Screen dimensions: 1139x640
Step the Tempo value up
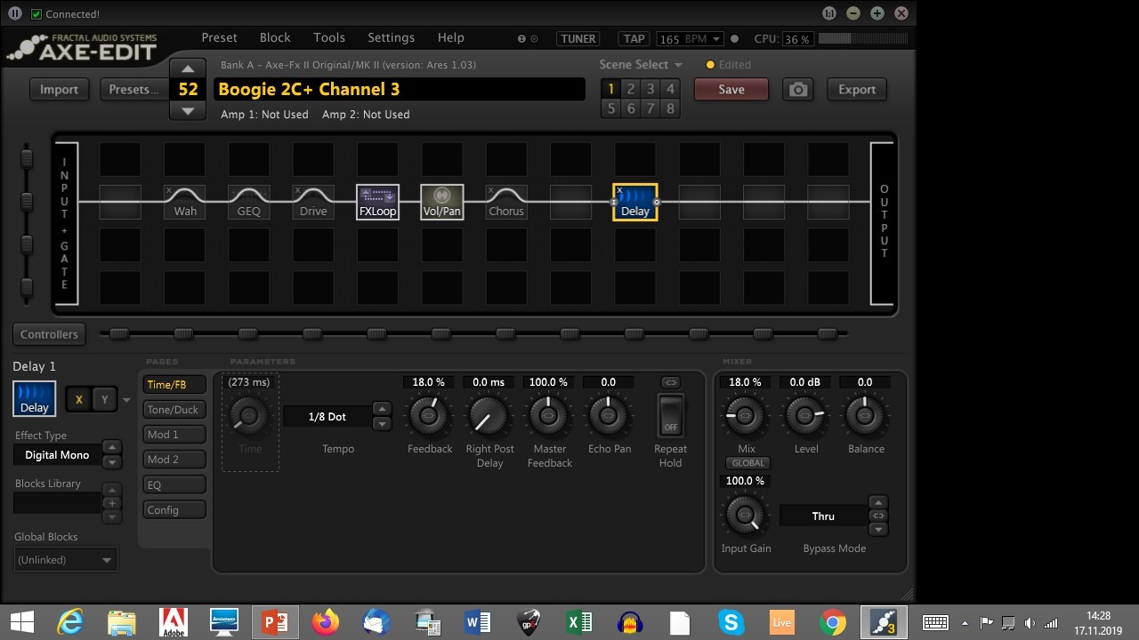click(x=382, y=409)
